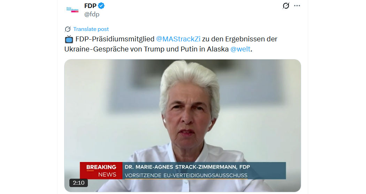This screenshot has height=194, width=366.
Task: Click the translate icon beside Translate post
Action: pos(68,29)
